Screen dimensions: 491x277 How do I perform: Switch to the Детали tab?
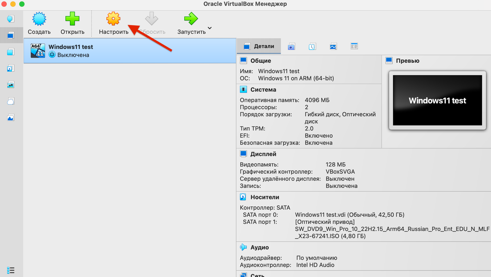[x=259, y=46]
